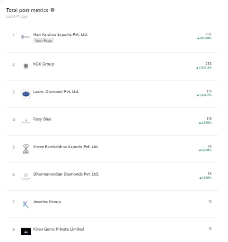
Task: Open the Hari Krishna Exports logo
Action: [26, 37]
